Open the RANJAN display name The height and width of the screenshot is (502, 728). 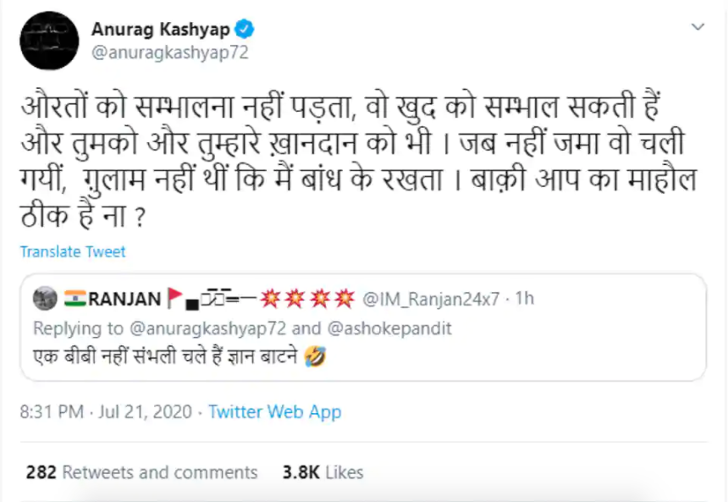pyautogui.click(x=124, y=298)
